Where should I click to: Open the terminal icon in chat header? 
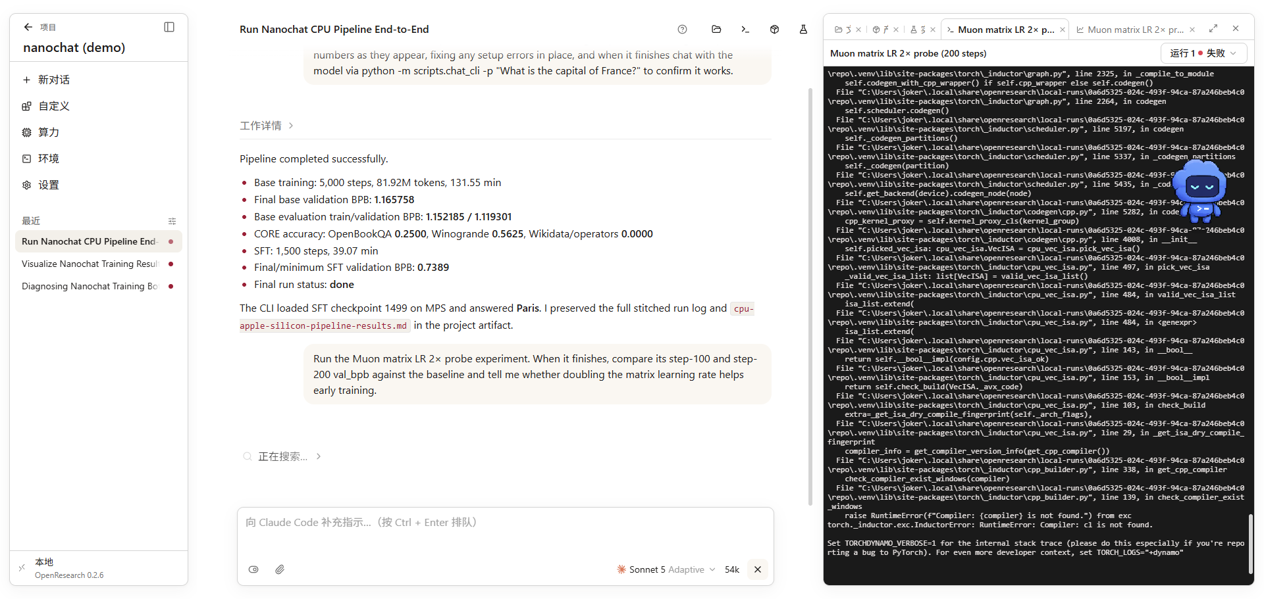745,29
